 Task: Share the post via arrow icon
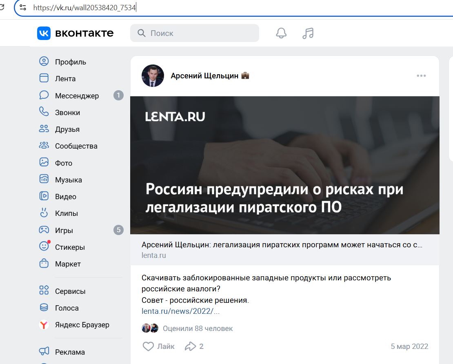(x=191, y=346)
